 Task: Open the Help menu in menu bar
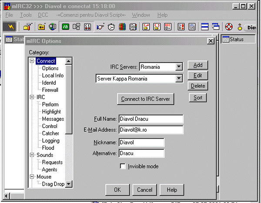tap(162, 15)
